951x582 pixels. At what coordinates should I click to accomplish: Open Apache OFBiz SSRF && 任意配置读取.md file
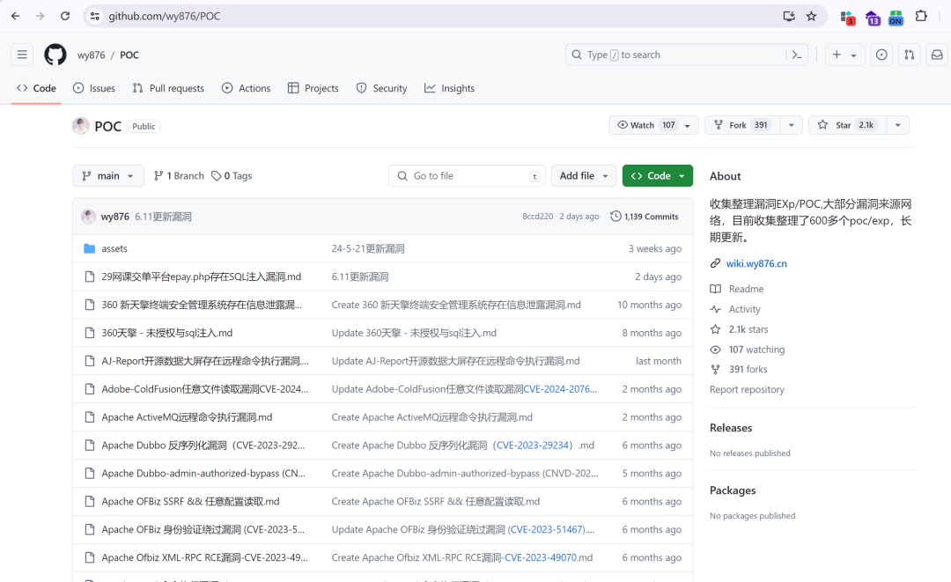pos(190,501)
